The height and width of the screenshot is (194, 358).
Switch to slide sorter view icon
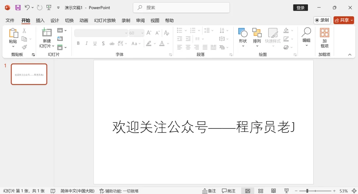point(261,191)
